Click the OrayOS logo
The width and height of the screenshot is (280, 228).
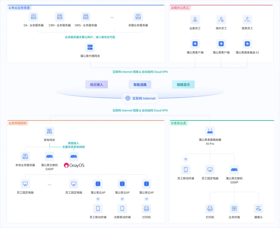(74, 166)
